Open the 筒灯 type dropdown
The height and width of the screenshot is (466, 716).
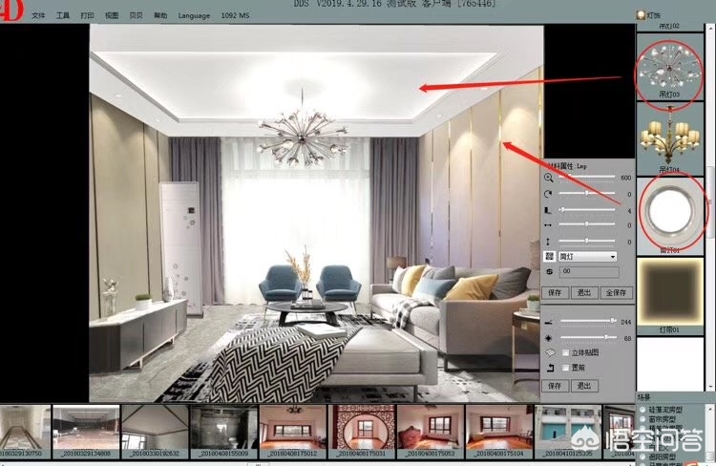pyautogui.click(x=587, y=257)
